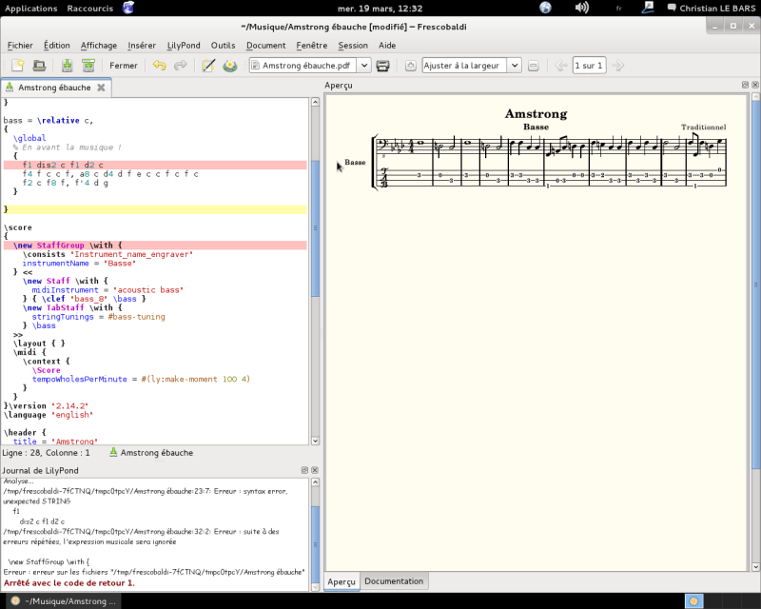This screenshot has width=761, height=609.
Task: Open the Outils menu
Action: coord(223,45)
